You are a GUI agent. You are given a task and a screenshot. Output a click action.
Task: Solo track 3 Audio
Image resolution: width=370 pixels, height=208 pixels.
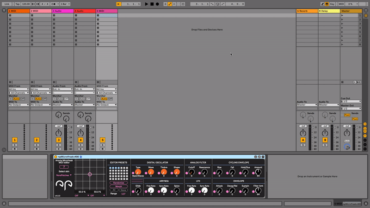[59, 145]
